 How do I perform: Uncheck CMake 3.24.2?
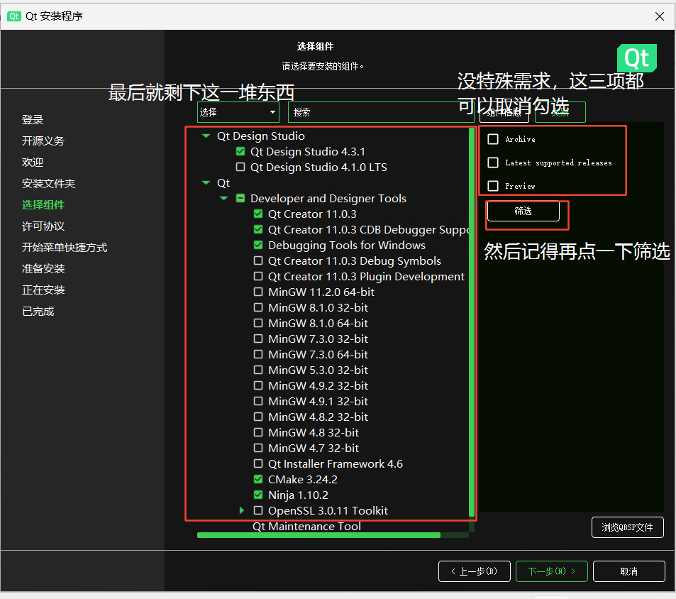coord(258,479)
